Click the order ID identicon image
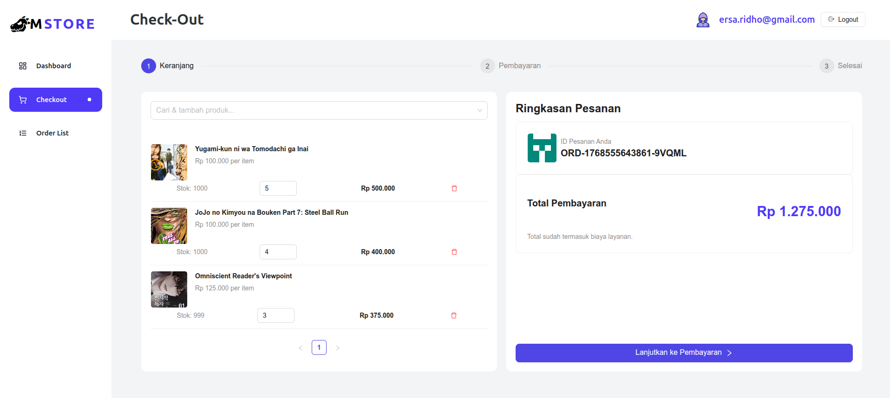Screen dimensions: 890x398 pos(542,148)
